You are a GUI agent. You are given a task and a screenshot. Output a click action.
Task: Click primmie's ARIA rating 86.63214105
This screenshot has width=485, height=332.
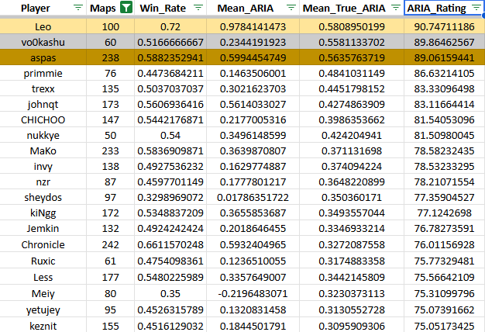(444, 73)
